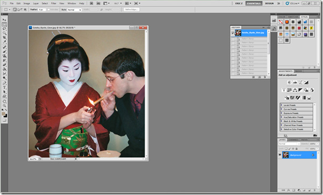The width and height of the screenshot is (323, 195).
Task: Click the Refine Edge button
Action: point(131,10)
